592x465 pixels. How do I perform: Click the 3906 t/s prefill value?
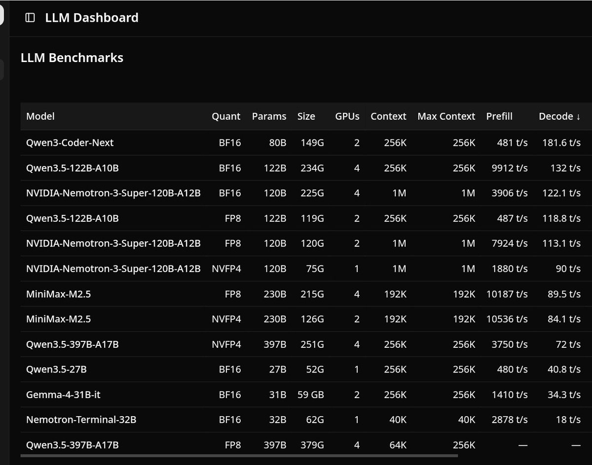(x=510, y=193)
